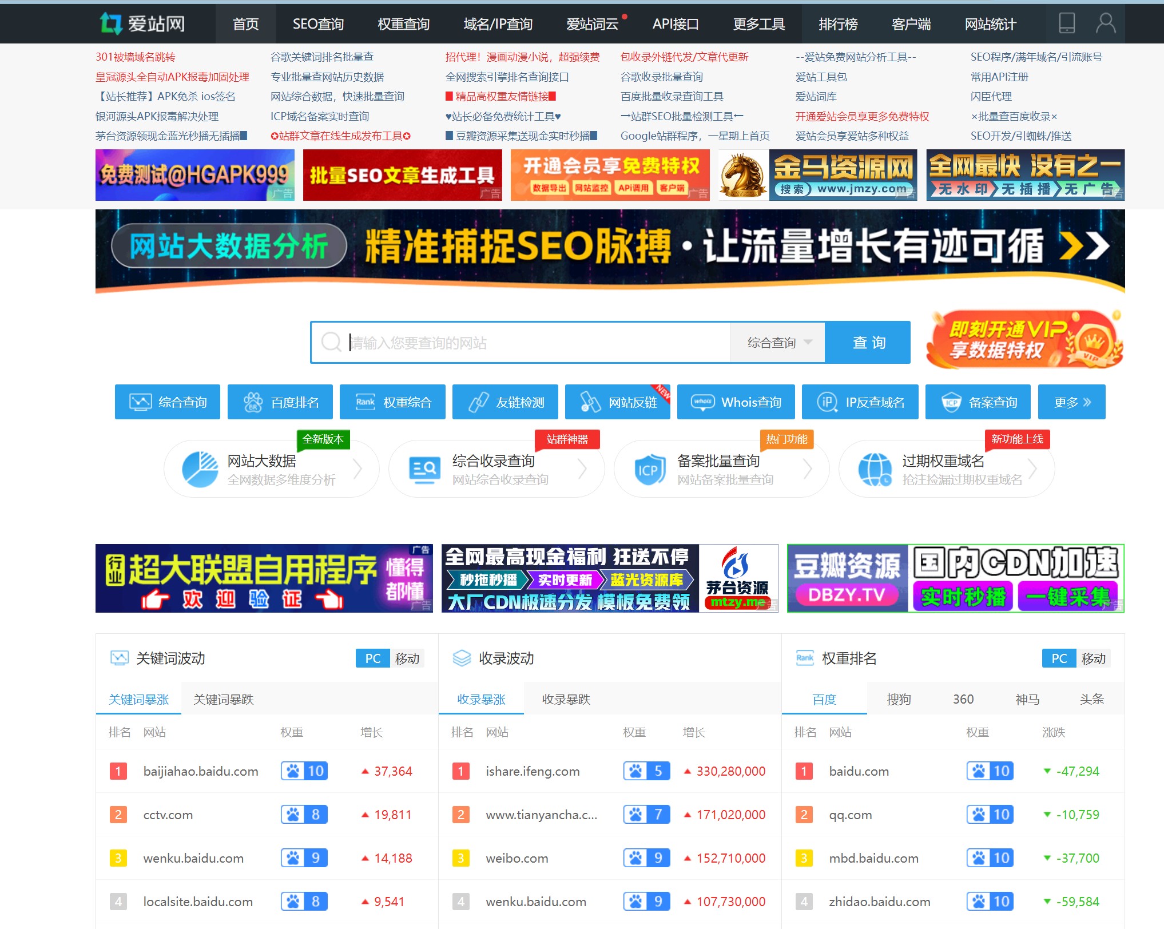Click the Whois查询 bubble icon
The height and width of the screenshot is (929, 1164).
[x=703, y=402]
